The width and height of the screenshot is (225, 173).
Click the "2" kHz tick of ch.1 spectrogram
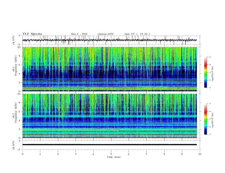coord(20,83)
